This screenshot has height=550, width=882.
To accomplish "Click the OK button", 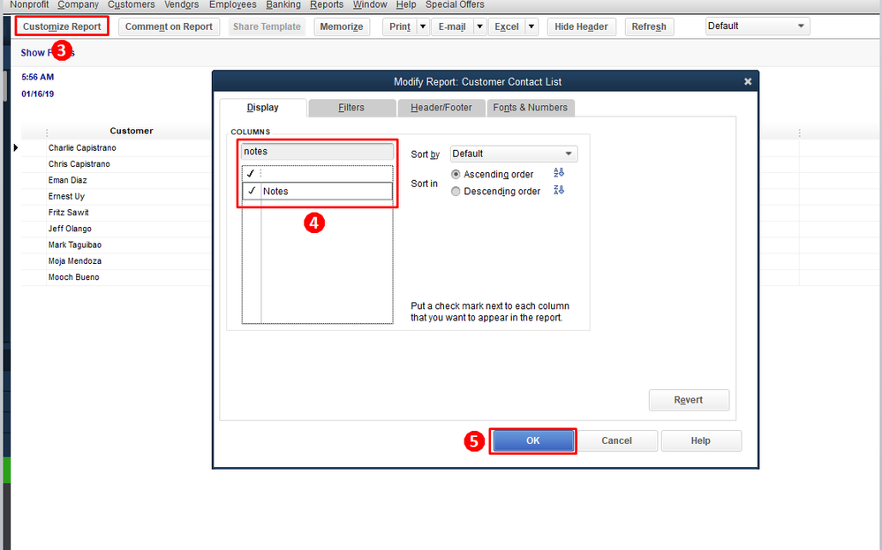I will point(532,441).
